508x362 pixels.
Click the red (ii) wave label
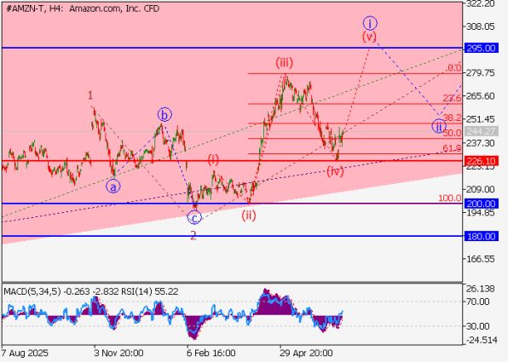249,215
